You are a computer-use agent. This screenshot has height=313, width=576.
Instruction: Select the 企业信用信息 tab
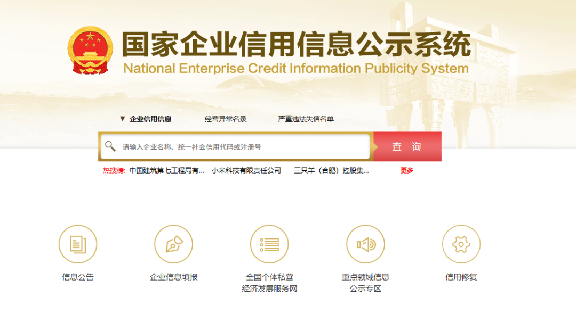[150, 119]
